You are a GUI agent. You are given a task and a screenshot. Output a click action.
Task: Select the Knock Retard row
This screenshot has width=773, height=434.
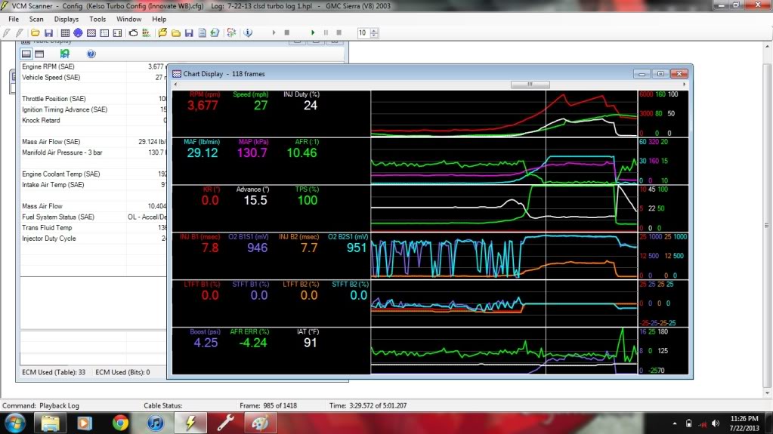pos(93,120)
